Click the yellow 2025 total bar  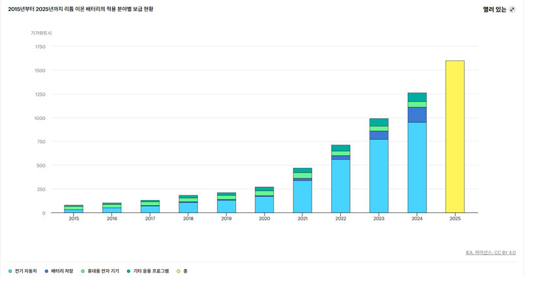click(455, 137)
